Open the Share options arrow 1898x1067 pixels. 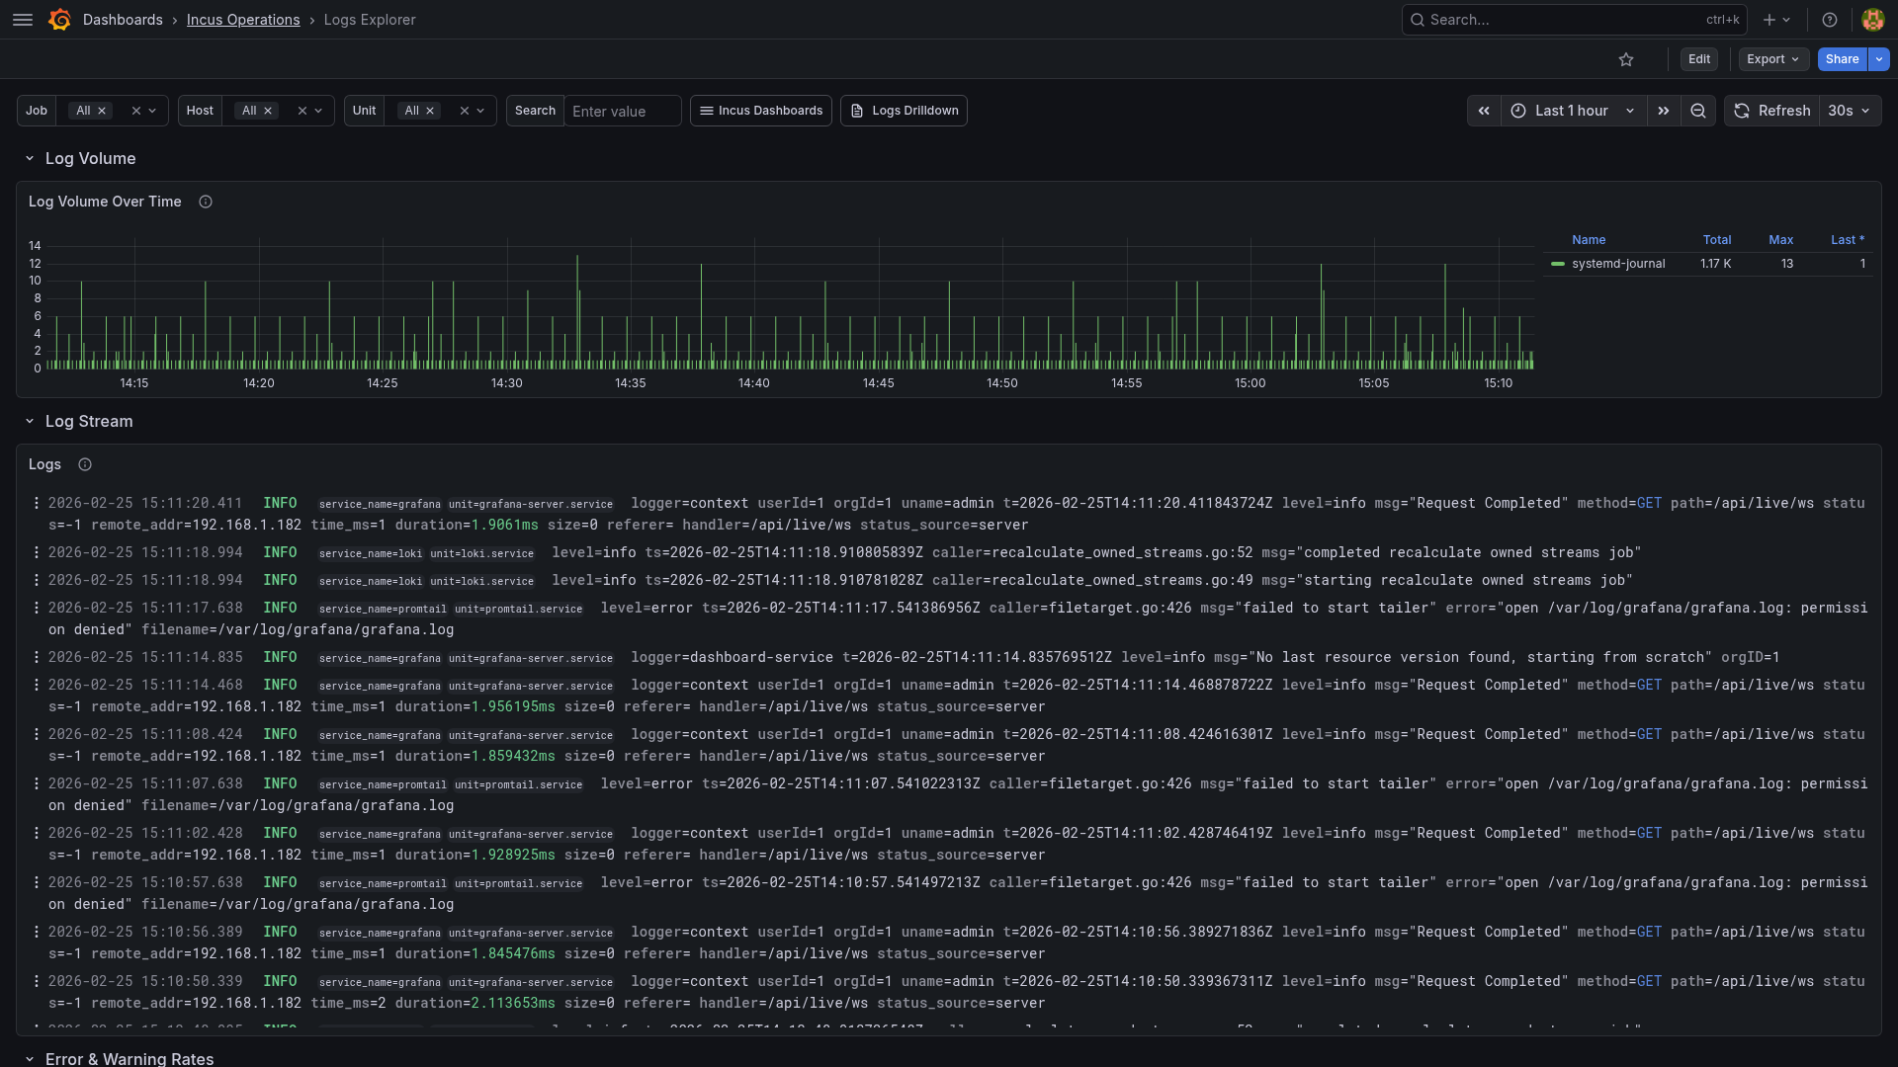1879,59
